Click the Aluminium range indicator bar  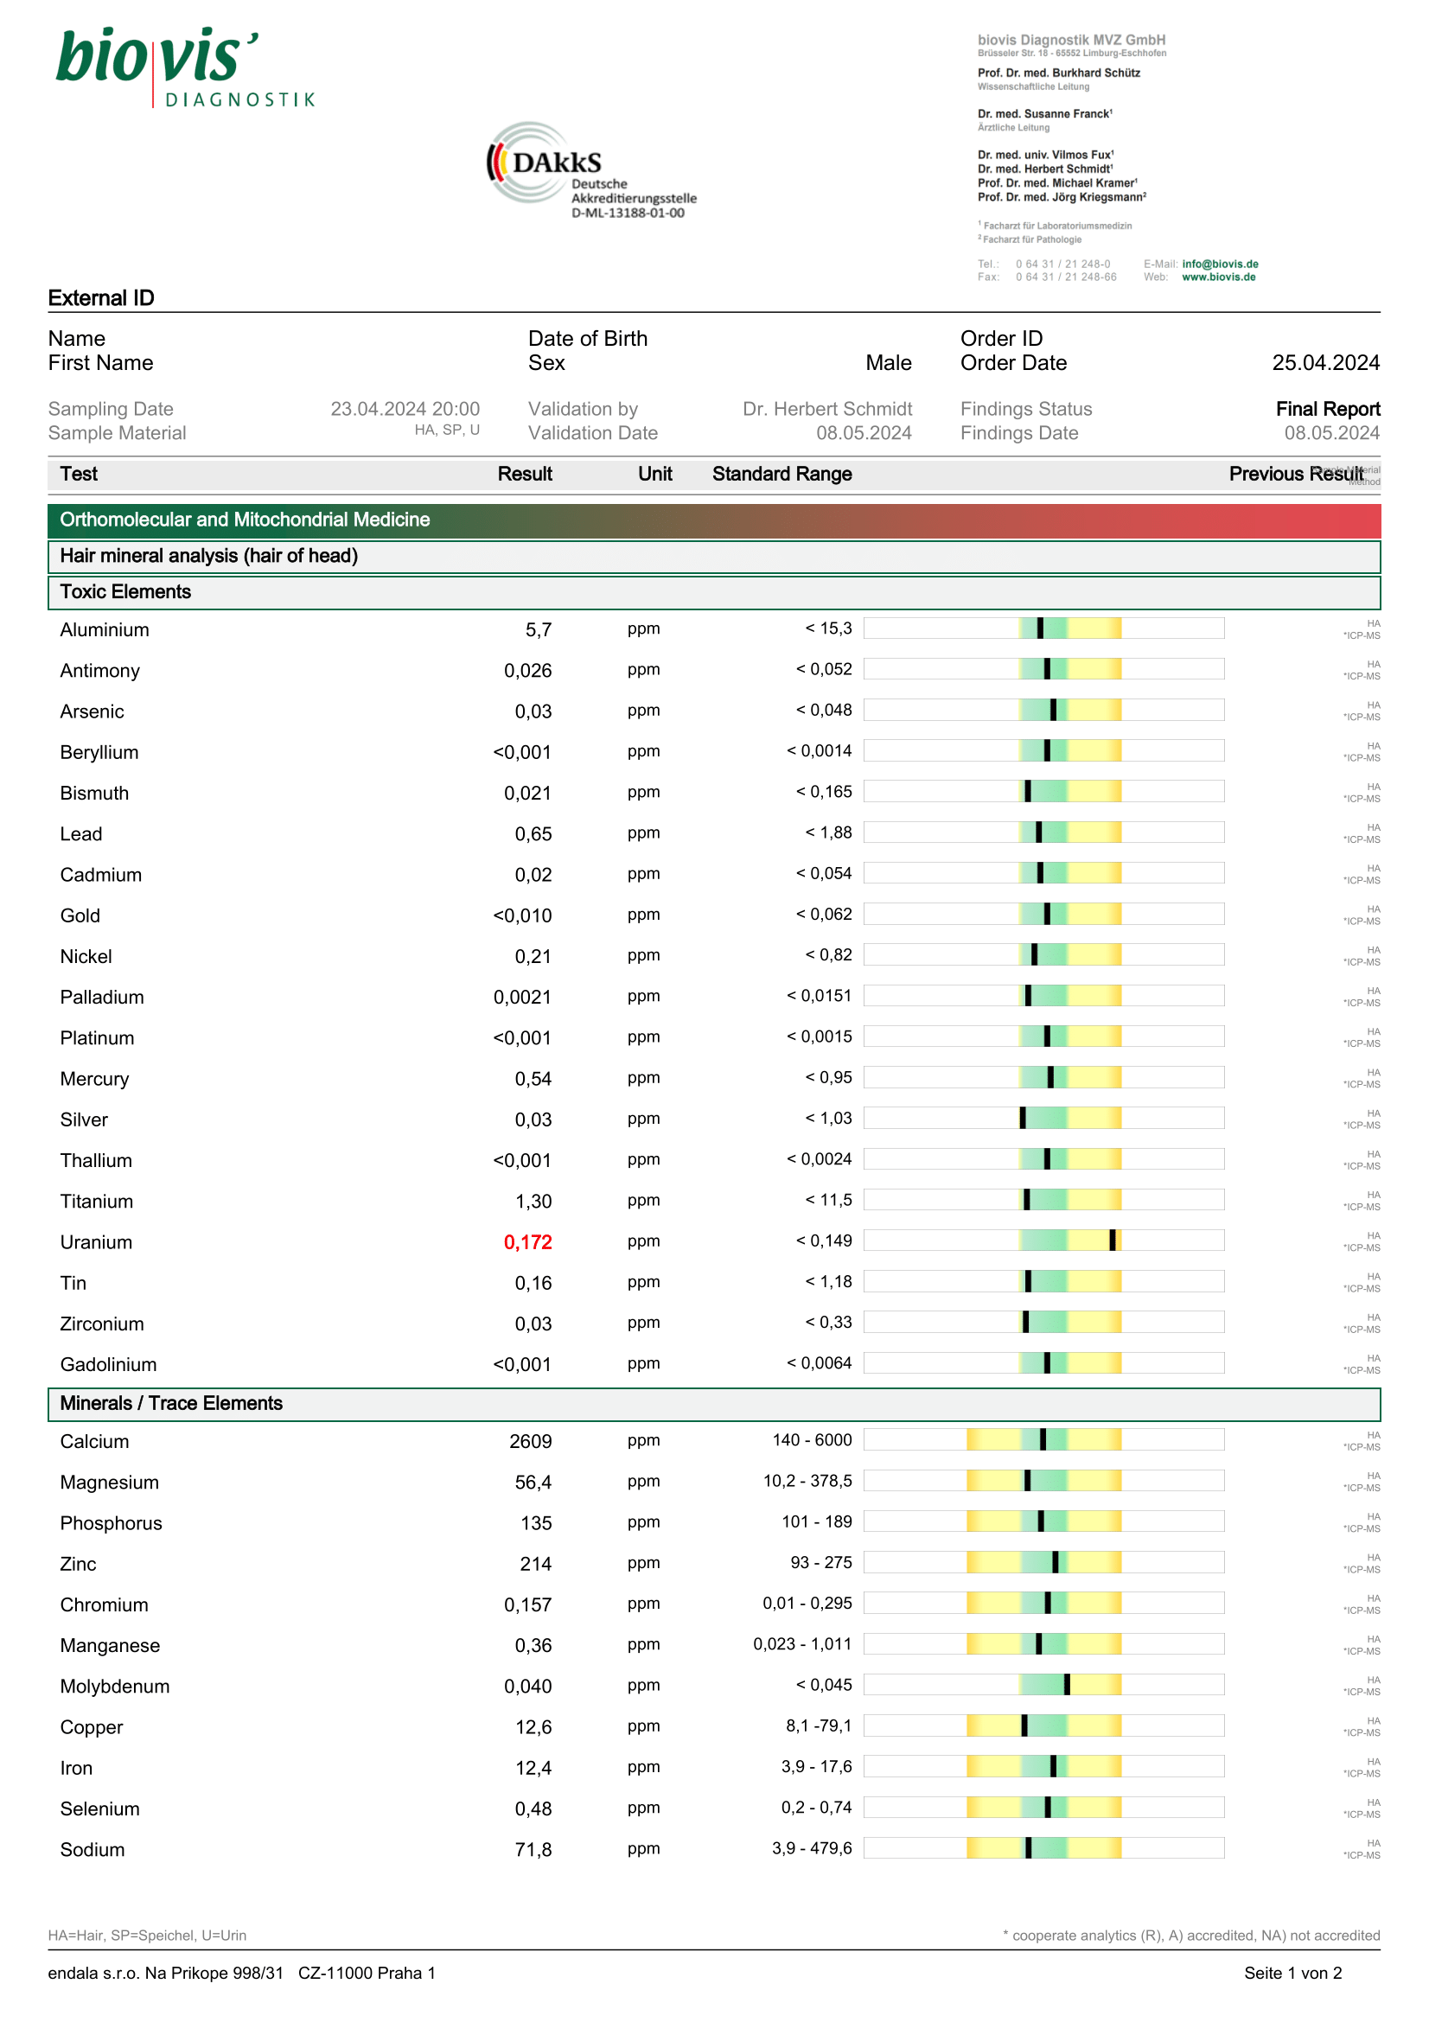tap(1043, 628)
